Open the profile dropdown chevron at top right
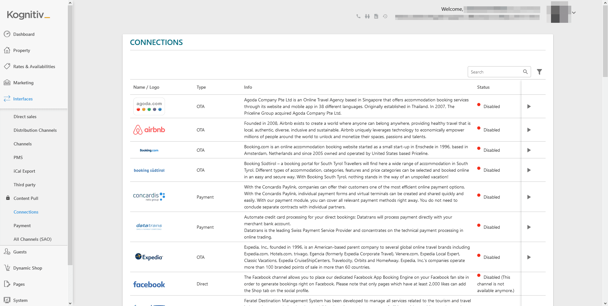608x306 pixels. coord(574,13)
